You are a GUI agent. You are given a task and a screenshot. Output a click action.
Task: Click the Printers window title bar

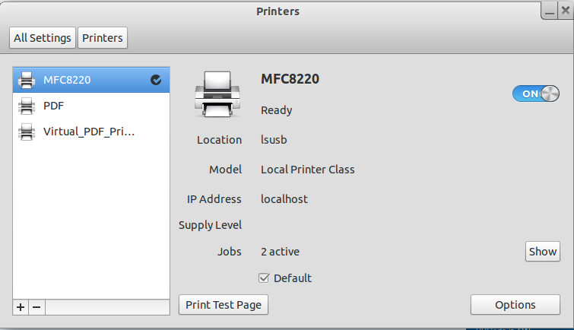(277, 11)
